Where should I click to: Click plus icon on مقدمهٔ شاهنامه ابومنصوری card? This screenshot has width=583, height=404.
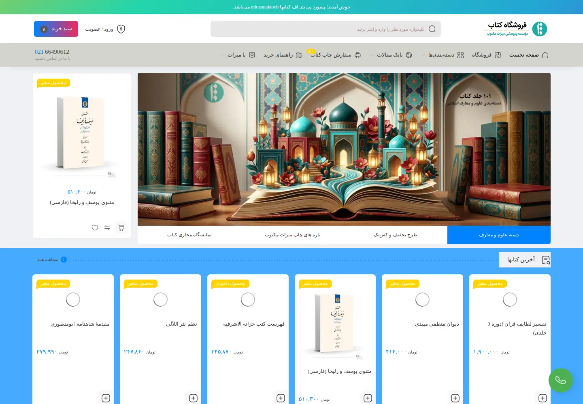106,398
